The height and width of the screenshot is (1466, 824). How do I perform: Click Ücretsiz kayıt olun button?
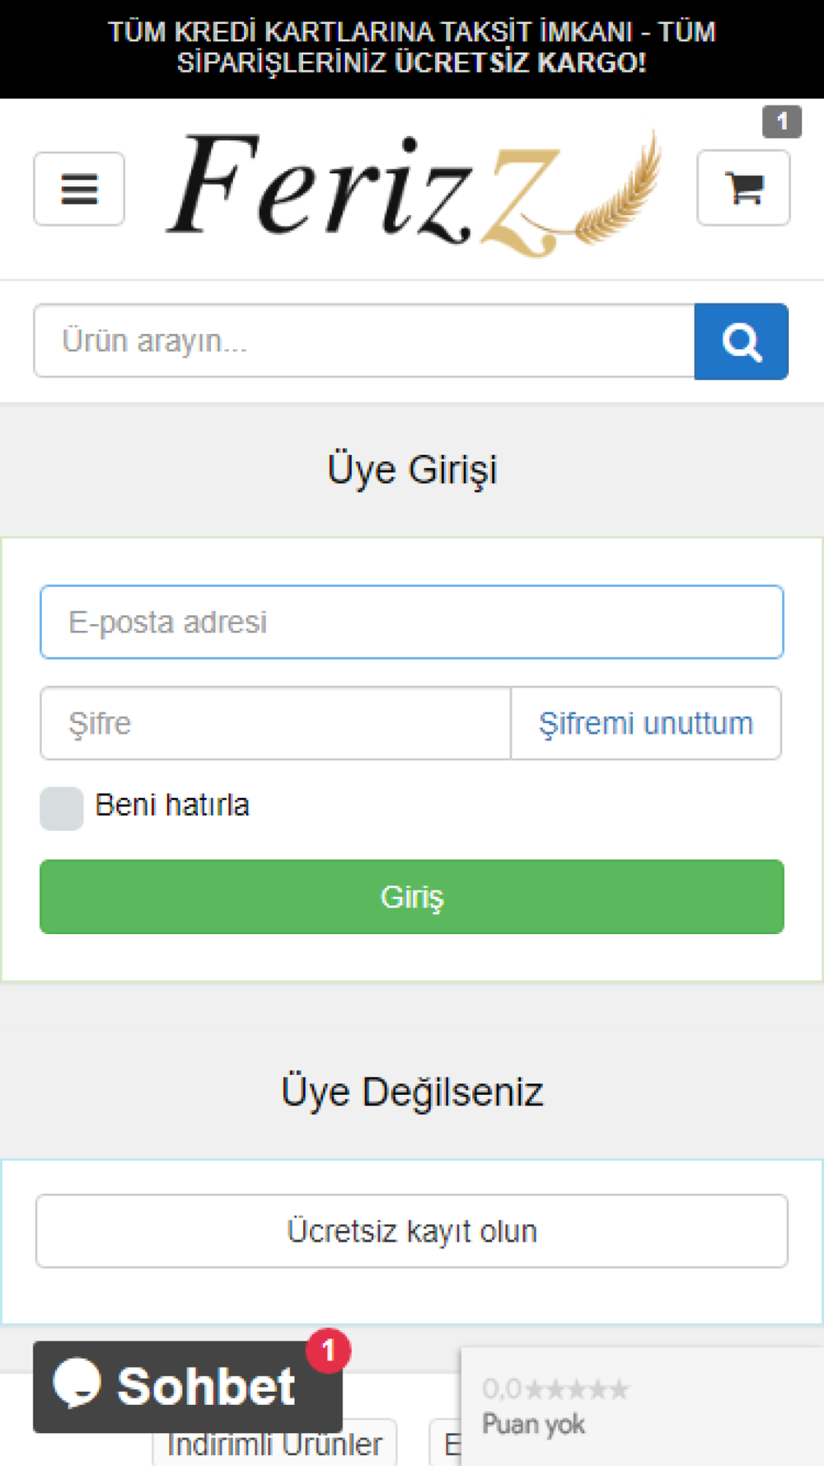click(x=412, y=1231)
